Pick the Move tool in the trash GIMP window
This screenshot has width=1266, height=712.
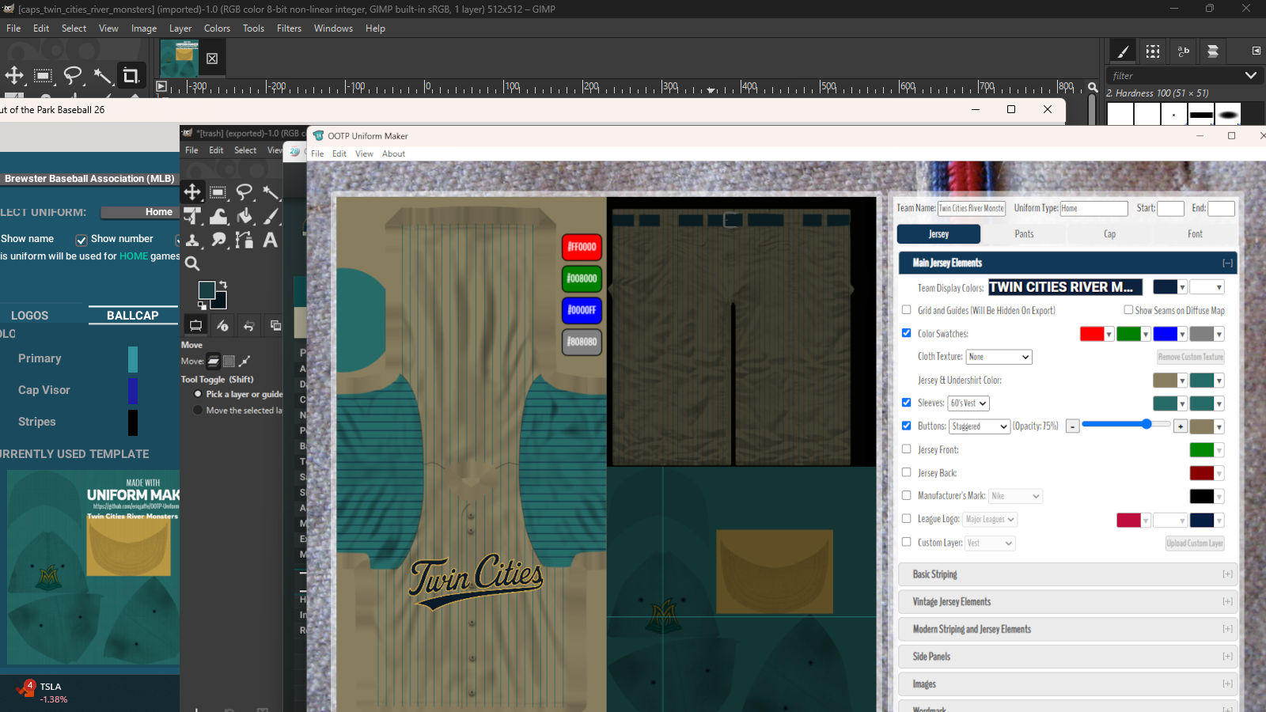192,191
